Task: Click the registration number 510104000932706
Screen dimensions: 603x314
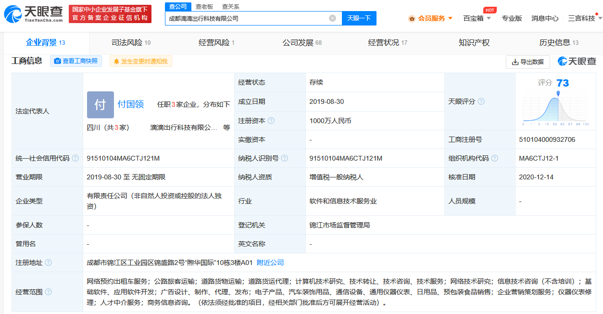Action: click(x=547, y=139)
